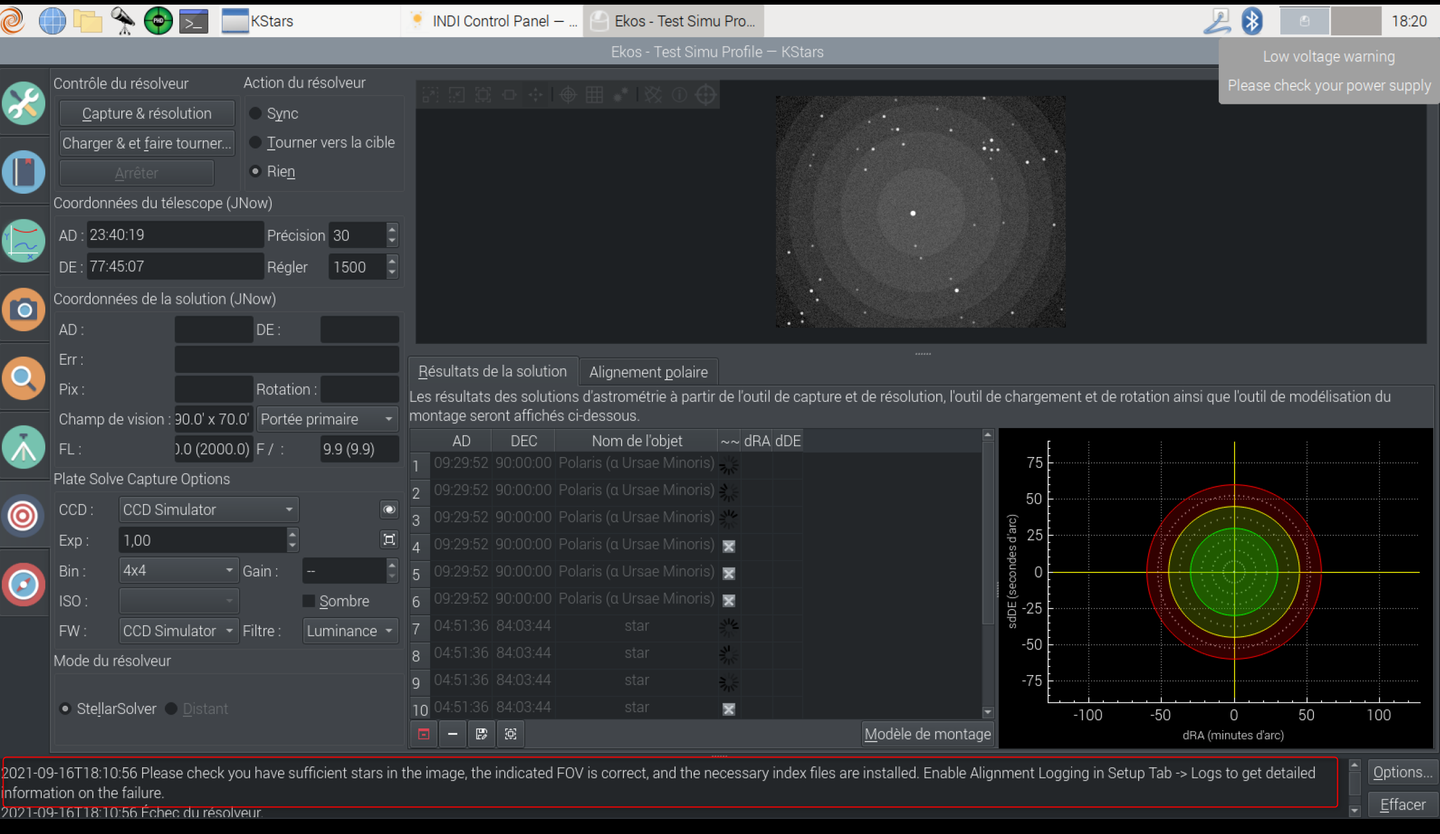Open the Setup wrench icon in sidebar

23,103
